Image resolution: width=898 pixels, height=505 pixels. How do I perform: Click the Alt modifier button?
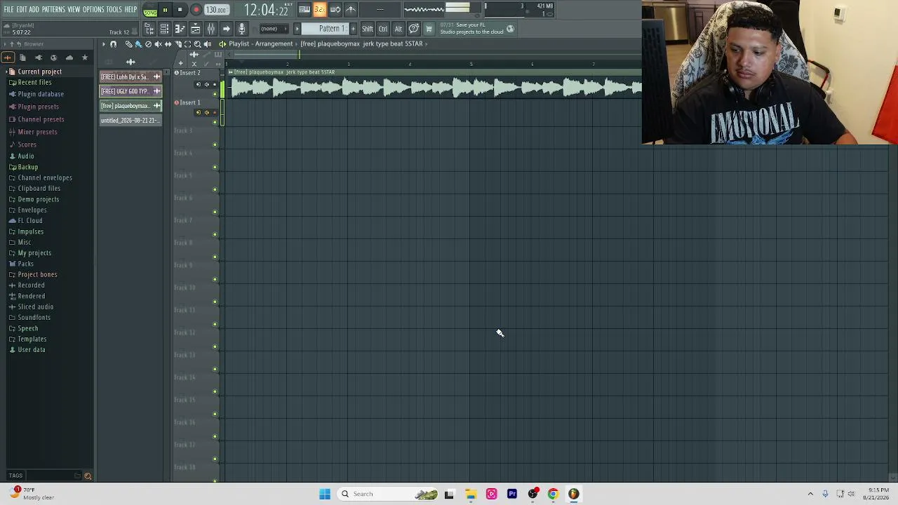click(x=398, y=29)
